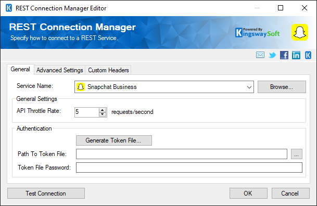Click the KingswaySoft Powered By logo

point(258,33)
